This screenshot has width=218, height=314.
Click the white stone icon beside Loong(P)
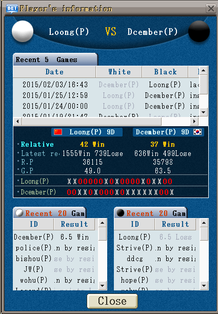[x=23, y=31]
